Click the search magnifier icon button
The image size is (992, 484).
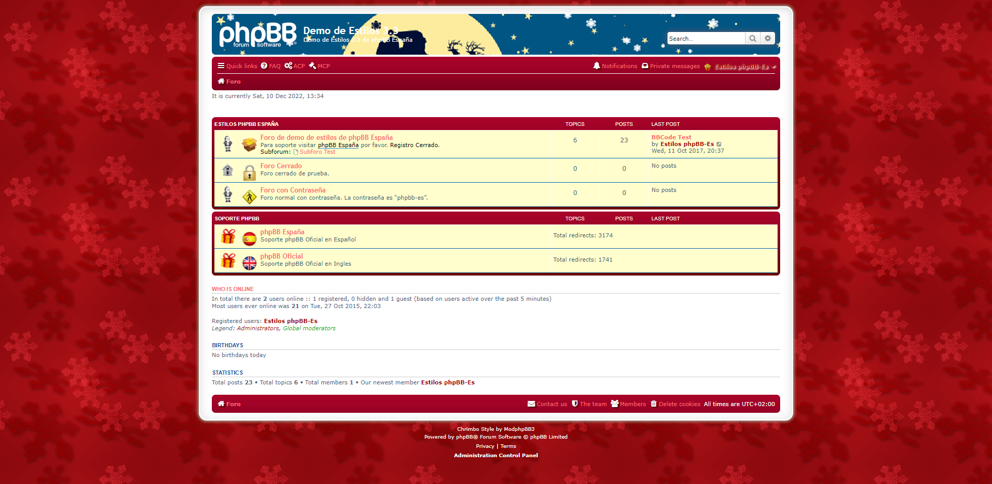pos(753,39)
